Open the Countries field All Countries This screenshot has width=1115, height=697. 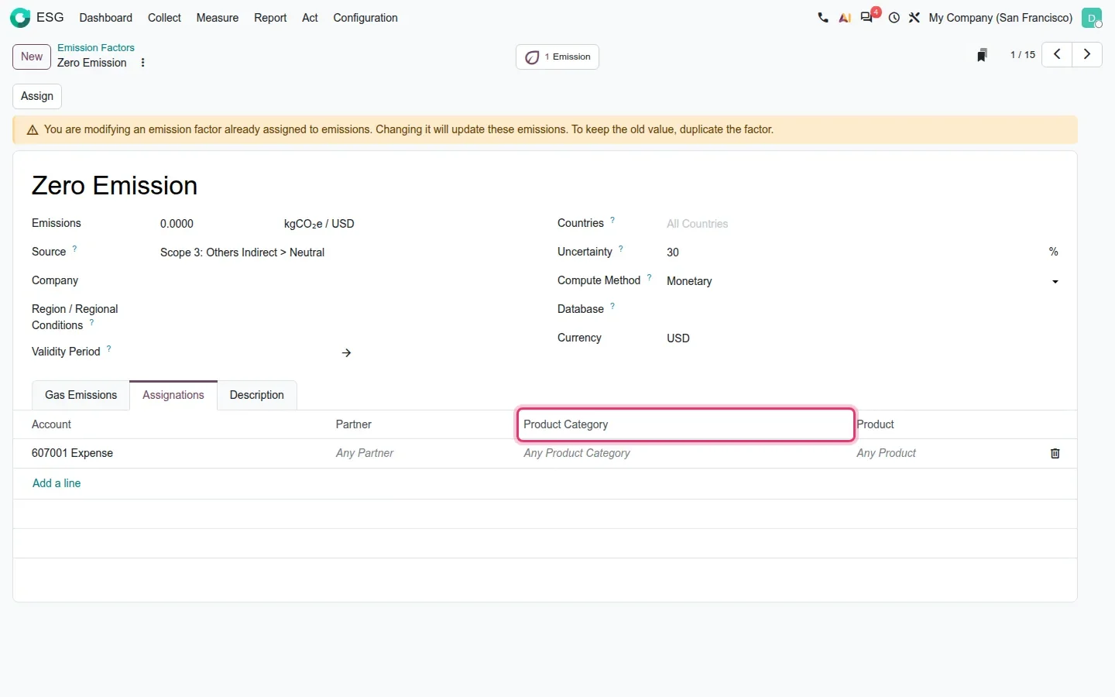862,224
